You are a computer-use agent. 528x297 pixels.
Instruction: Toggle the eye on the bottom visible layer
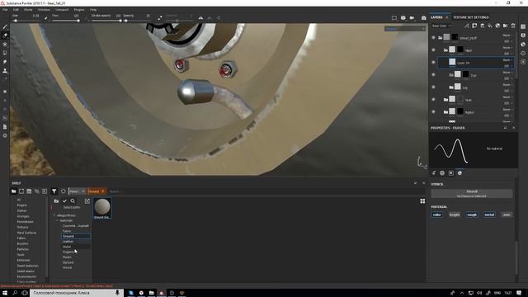point(433,112)
